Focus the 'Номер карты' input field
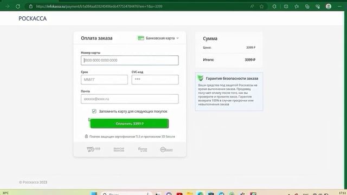This screenshot has width=347, height=195. (x=130, y=60)
